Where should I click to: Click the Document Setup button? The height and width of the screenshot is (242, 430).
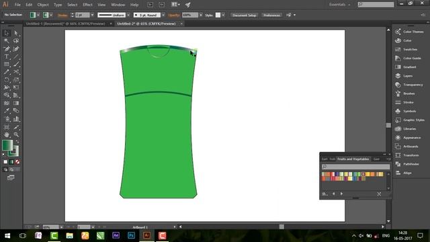(x=244, y=15)
